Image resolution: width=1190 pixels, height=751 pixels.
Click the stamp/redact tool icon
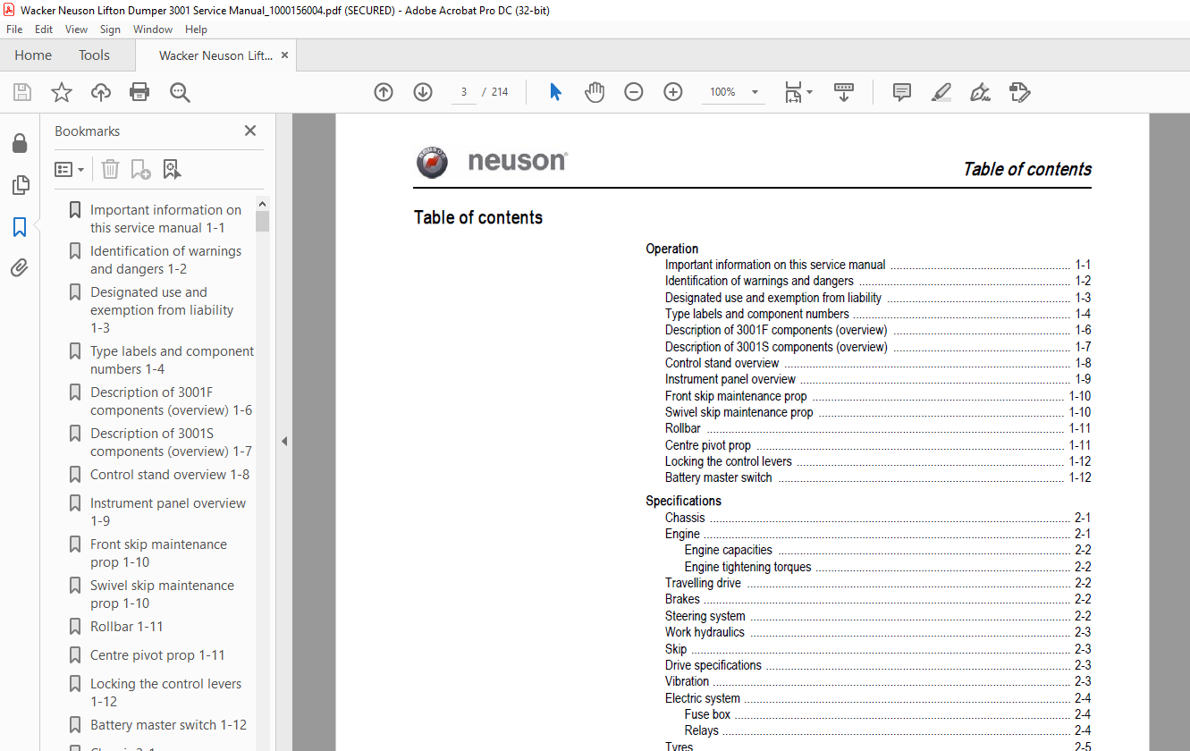coord(1019,92)
